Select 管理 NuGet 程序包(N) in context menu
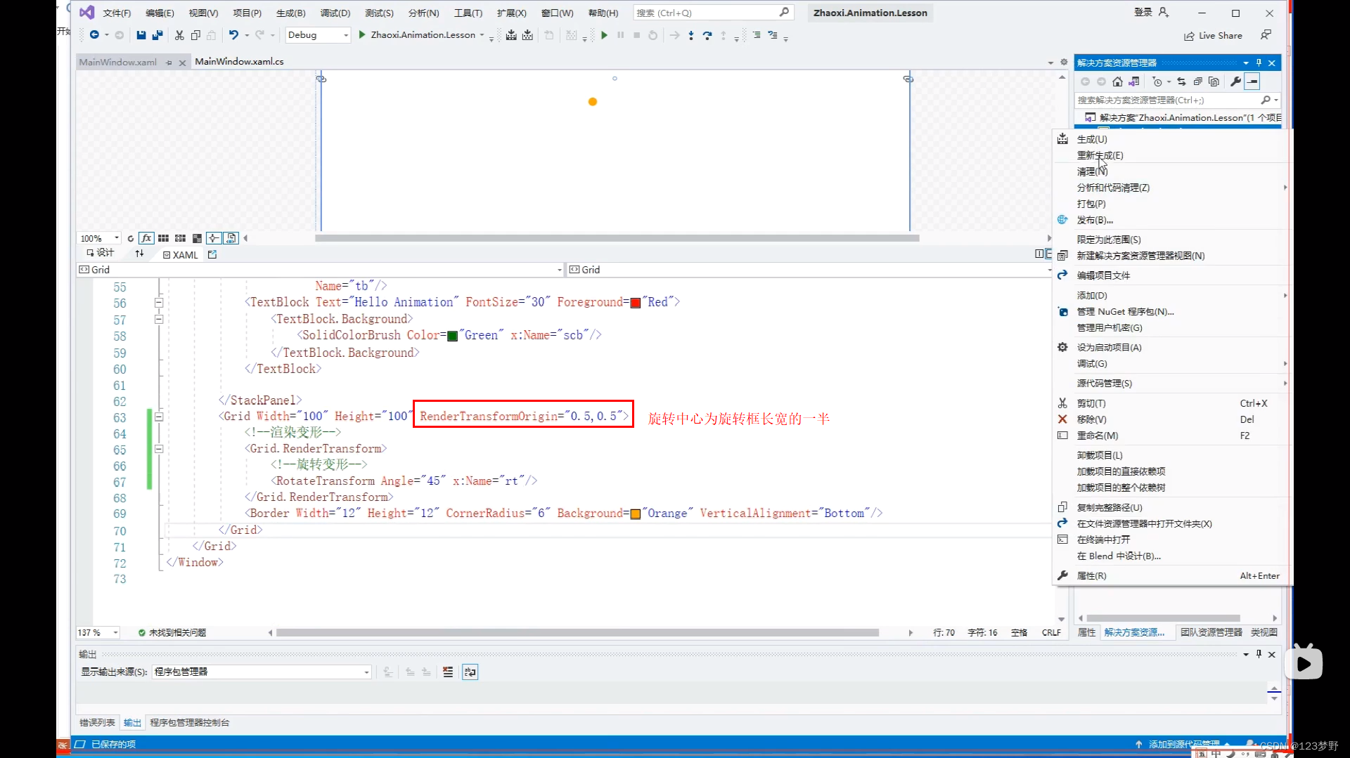 [x=1125, y=311]
